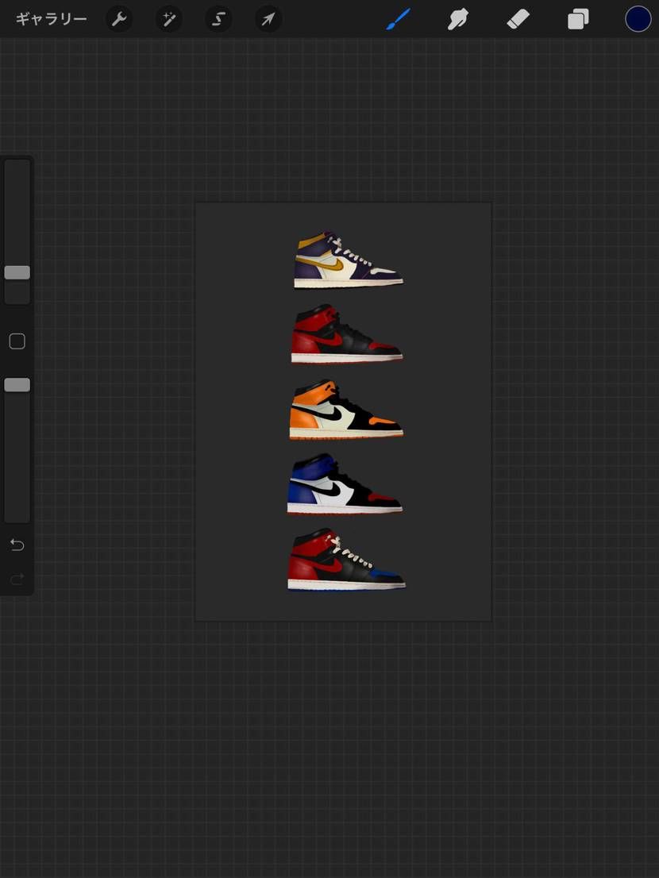Activate the Selection S-shaped tool

[218, 20]
